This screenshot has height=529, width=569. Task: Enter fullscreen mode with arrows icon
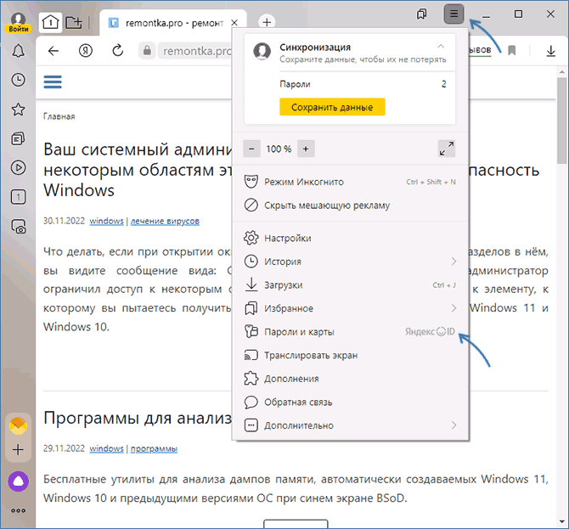tap(447, 149)
